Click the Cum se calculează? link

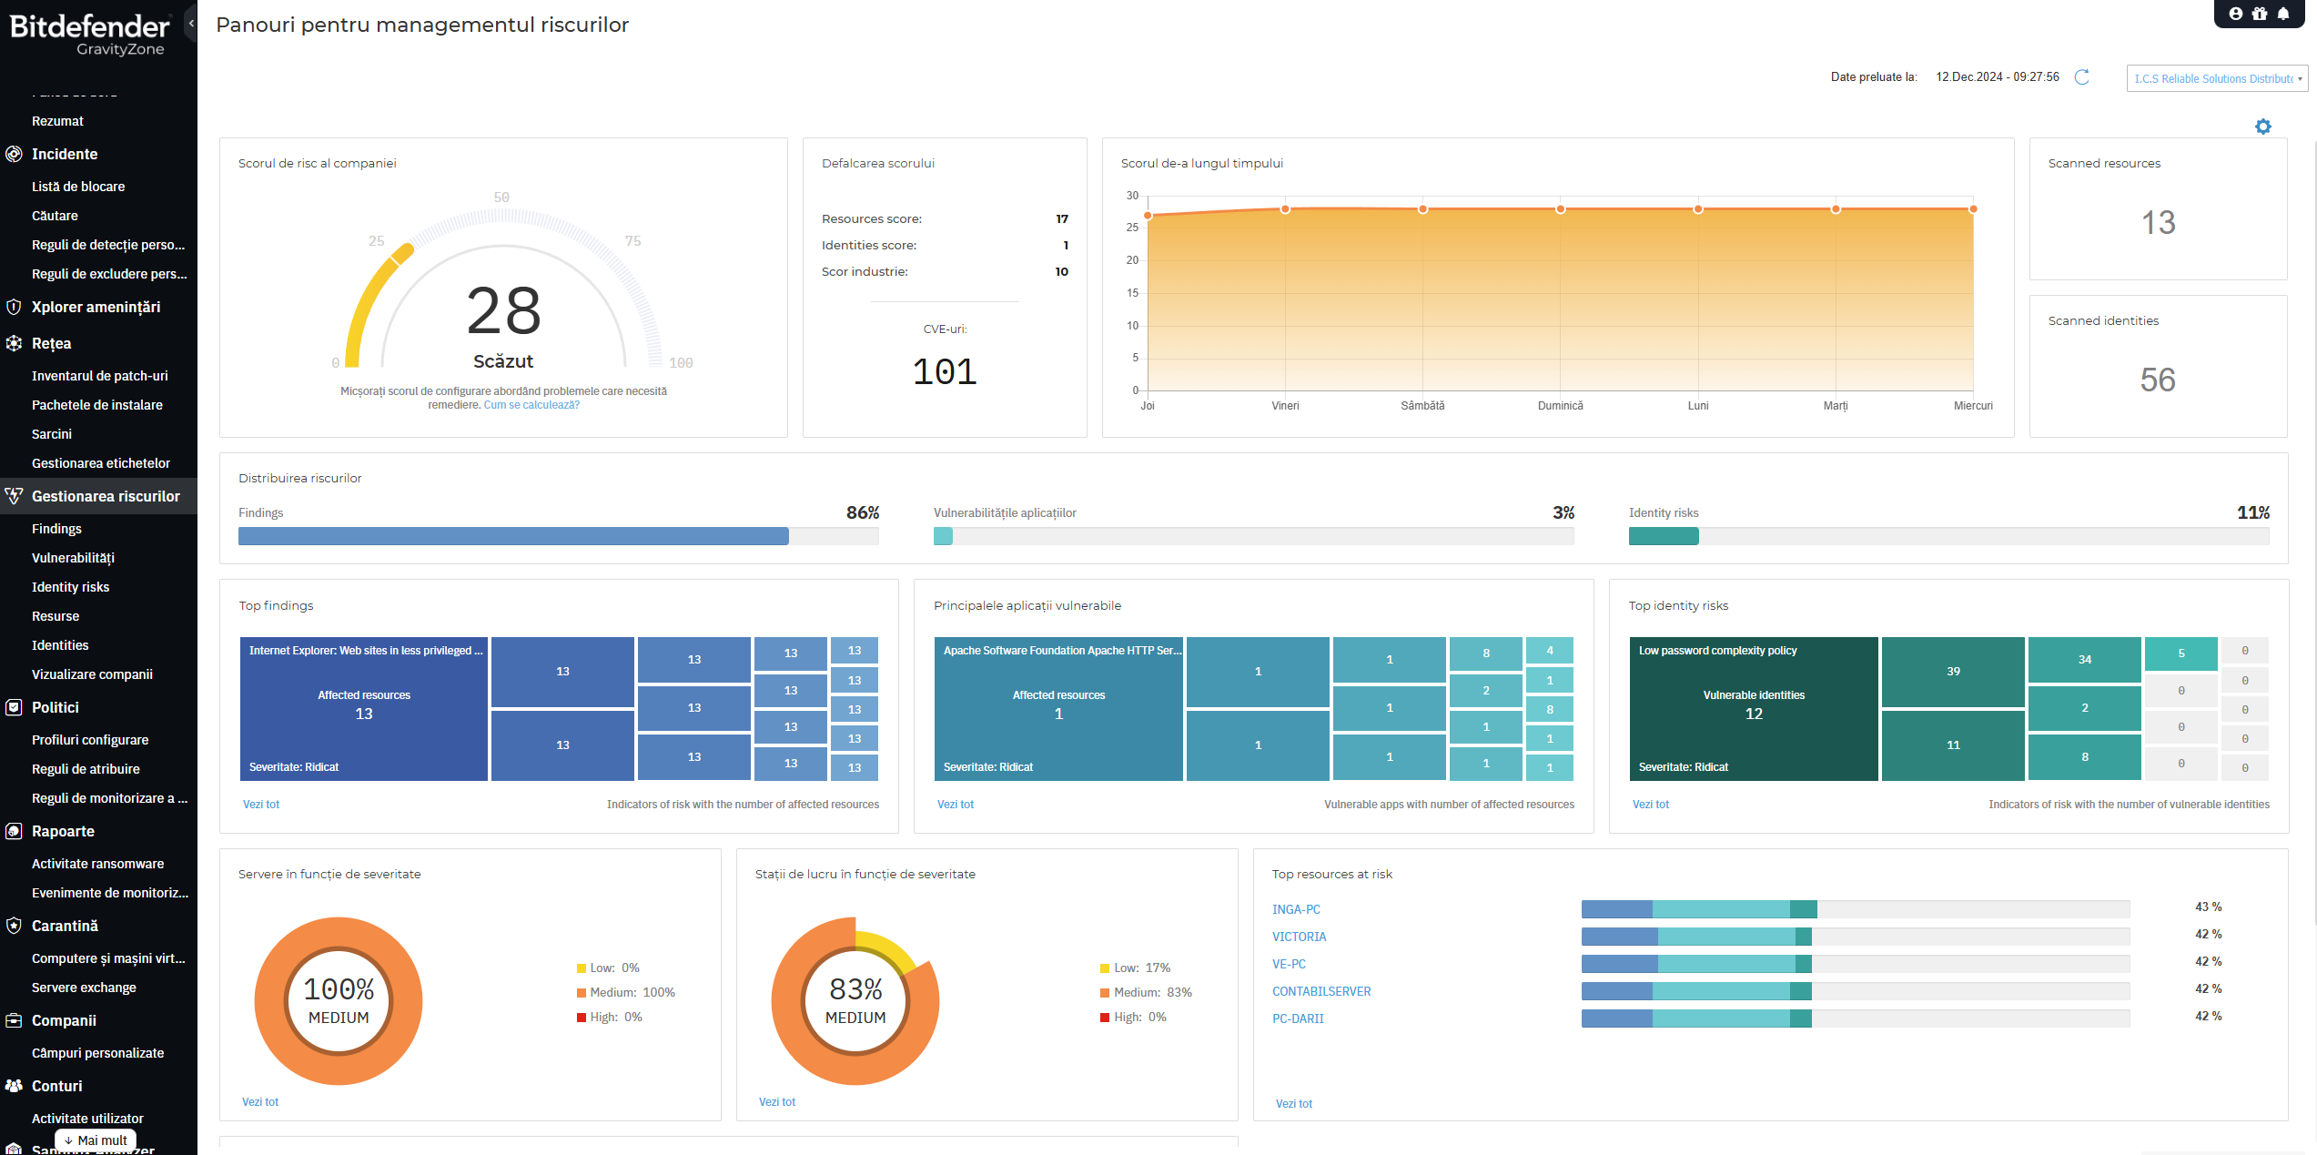click(531, 405)
